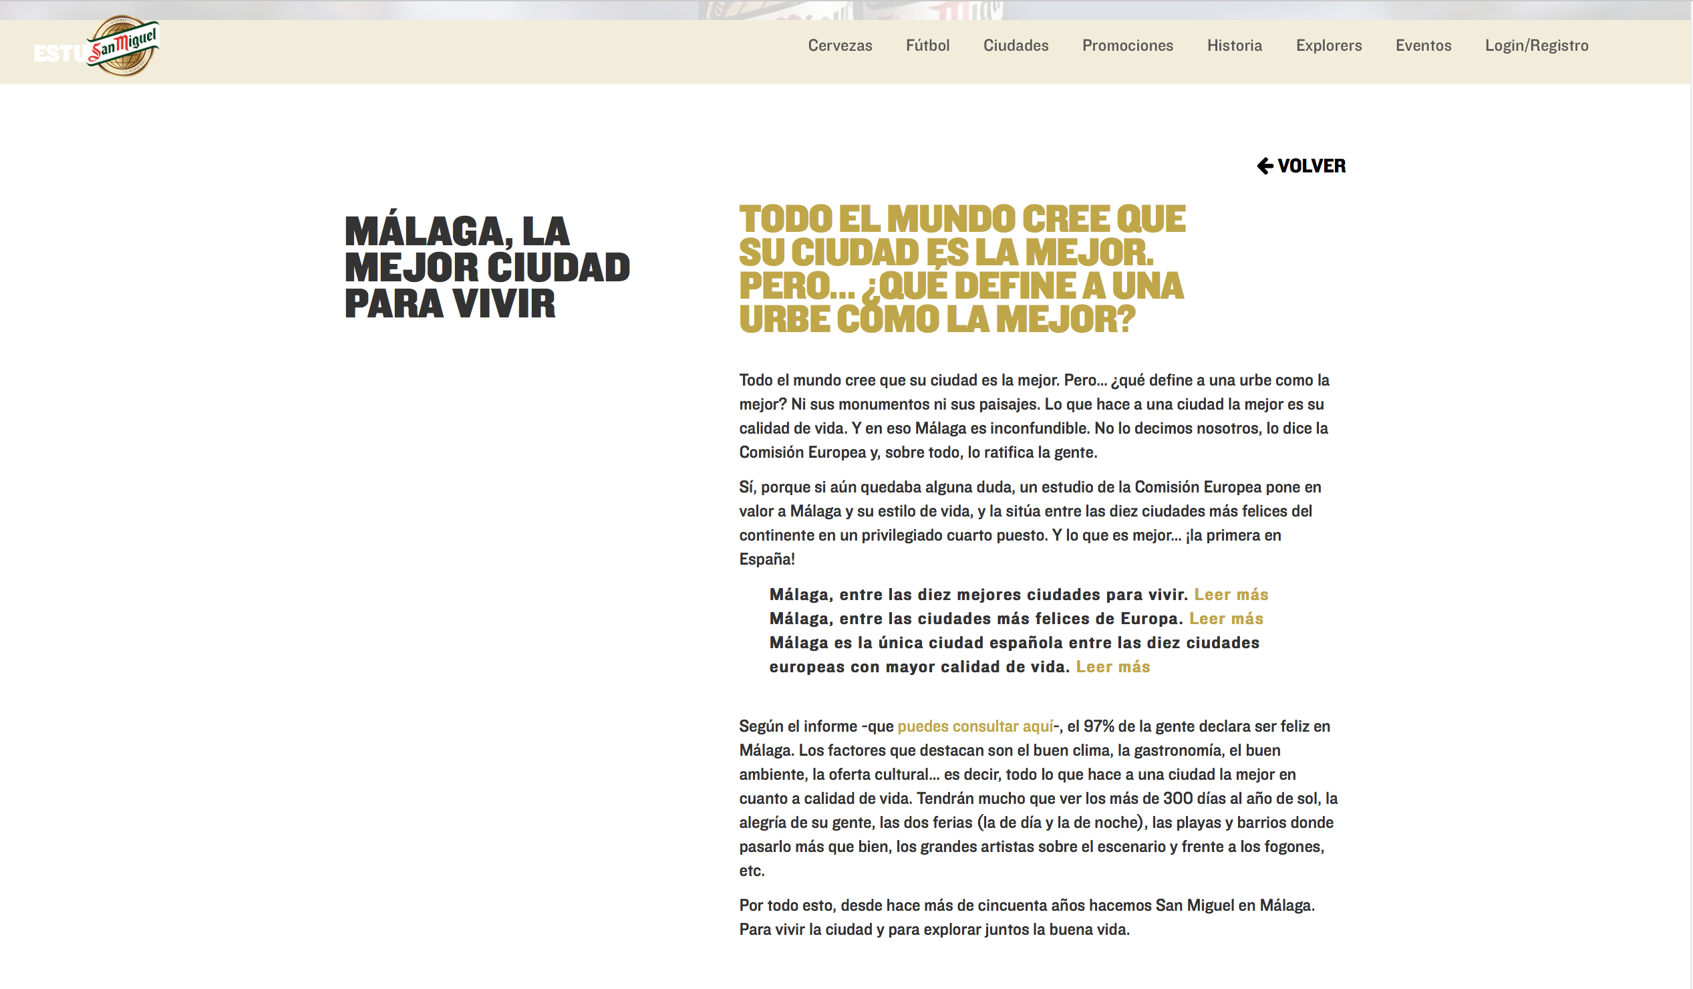
Task: Select Historia in the navigation
Action: (x=1235, y=45)
